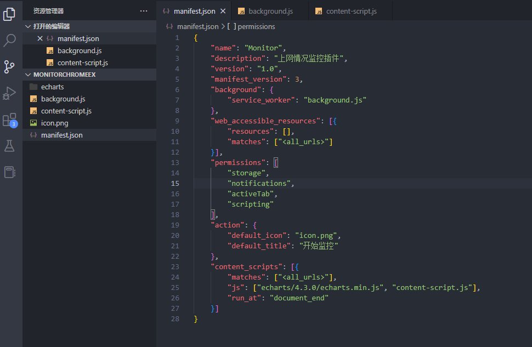This screenshot has width=532, height=347.
Task: Select content-script.js in project file tree
Action: click(66, 111)
